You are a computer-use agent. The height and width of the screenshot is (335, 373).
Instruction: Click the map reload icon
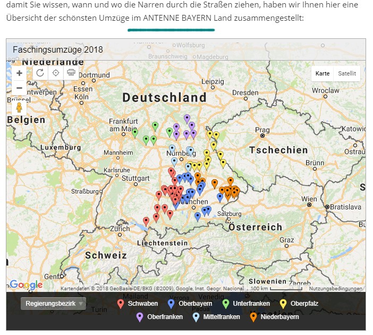click(x=40, y=73)
